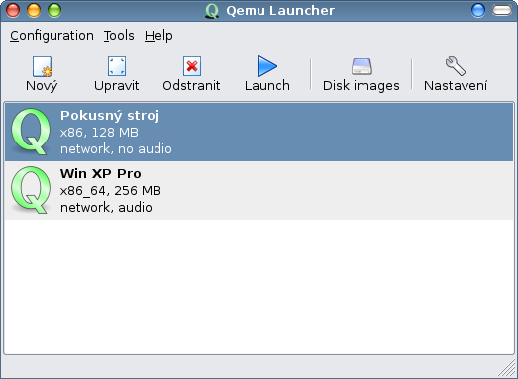Close the window with the red button
The width and height of the screenshot is (518, 379).
tap(13, 10)
